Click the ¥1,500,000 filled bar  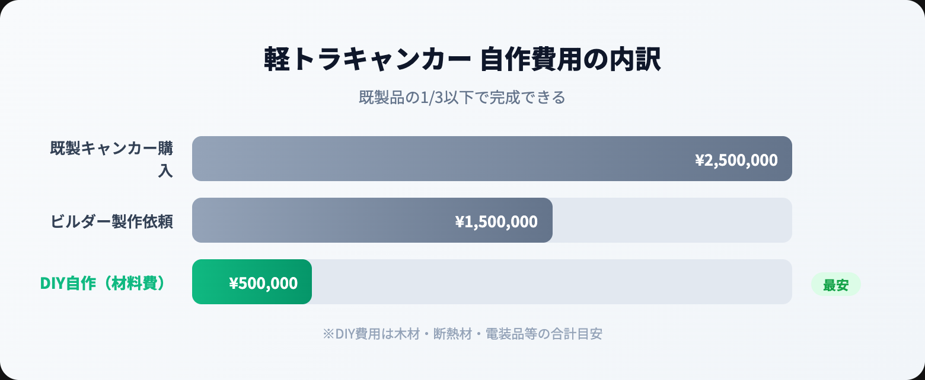pyautogui.click(x=372, y=220)
